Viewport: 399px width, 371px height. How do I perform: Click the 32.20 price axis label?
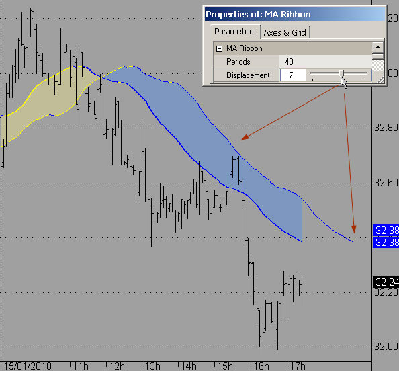[386, 292]
